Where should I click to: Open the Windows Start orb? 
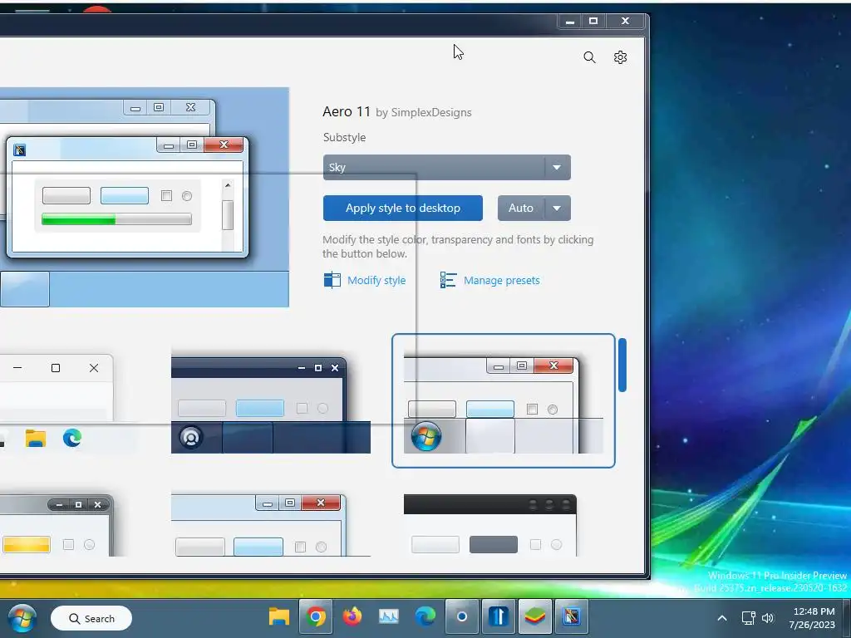(22, 618)
